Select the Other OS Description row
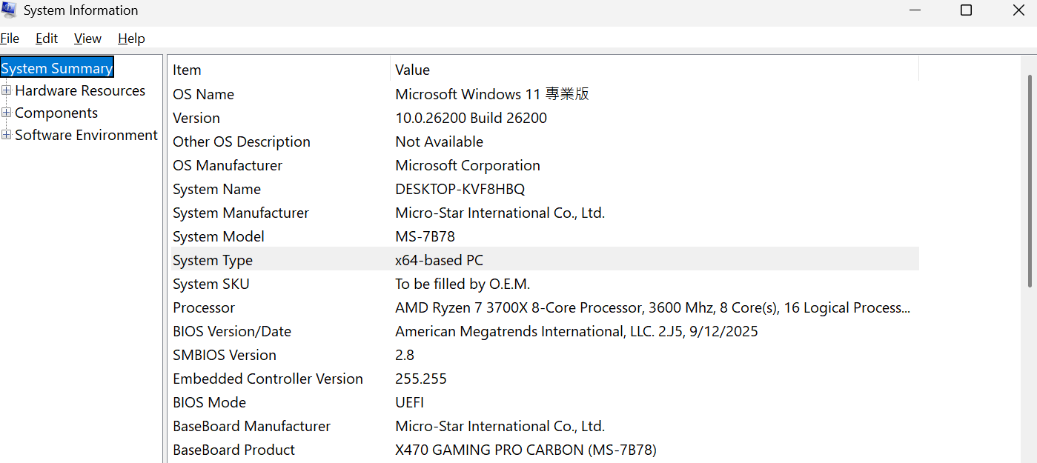This screenshot has height=463, width=1037. [x=543, y=141]
